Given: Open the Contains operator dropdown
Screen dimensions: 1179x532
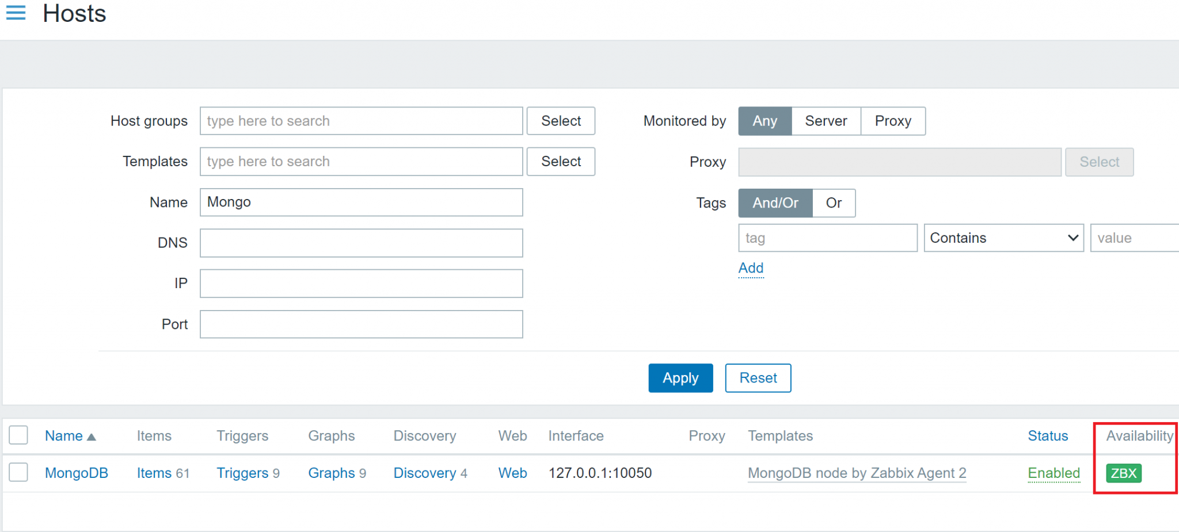Looking at the screenshot, I should (x=1003, y=238).
